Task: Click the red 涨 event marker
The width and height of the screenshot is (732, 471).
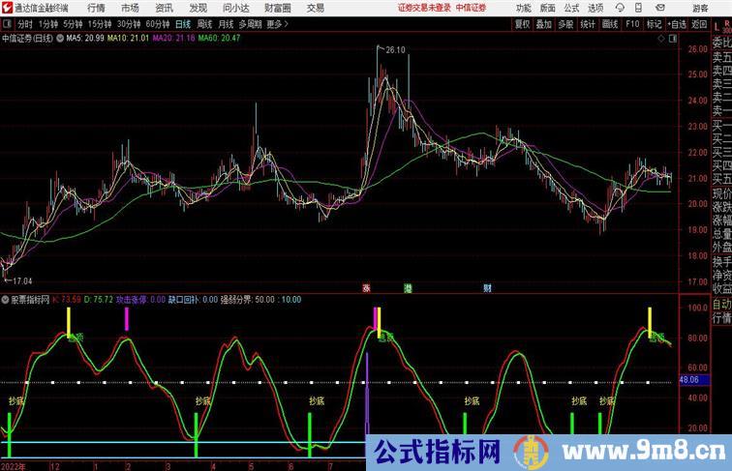Action: coord(366,288)
